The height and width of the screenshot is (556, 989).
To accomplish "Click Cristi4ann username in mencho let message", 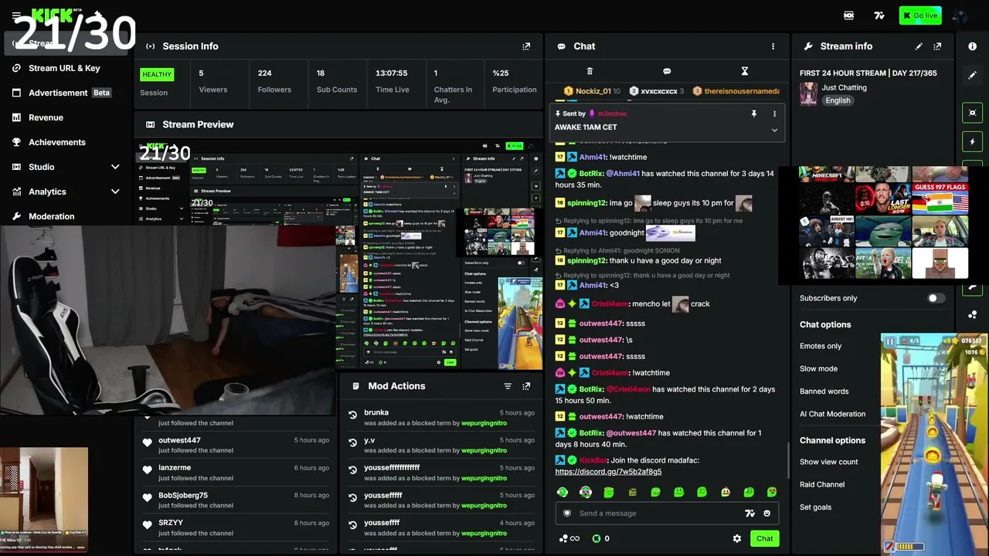I will tap(610, 304).
